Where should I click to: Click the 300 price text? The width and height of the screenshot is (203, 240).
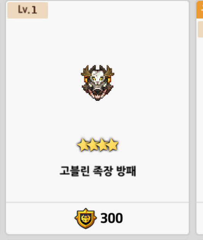[x=112, y=218]
